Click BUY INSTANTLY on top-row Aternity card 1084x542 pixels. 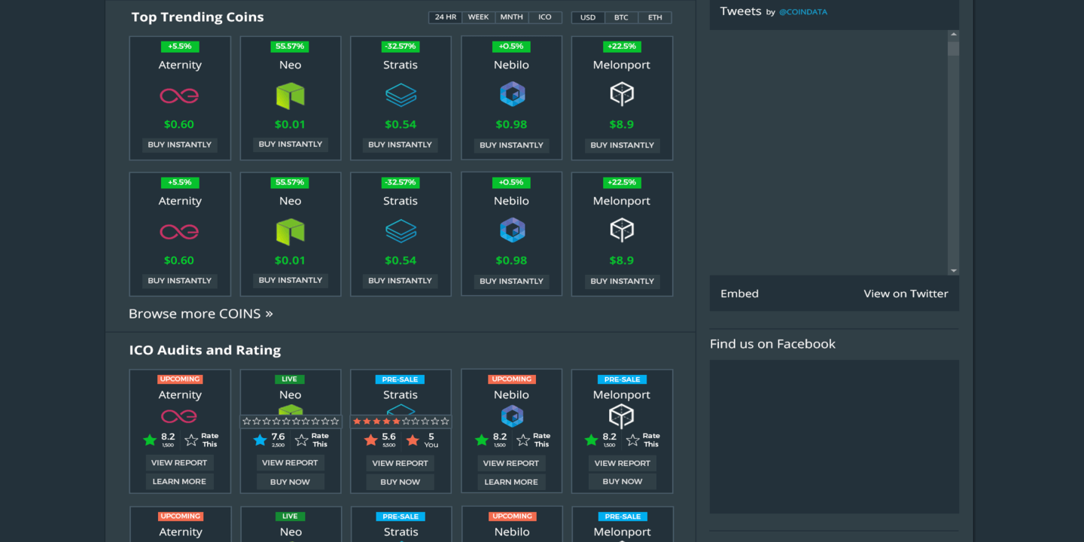(179, 145)
